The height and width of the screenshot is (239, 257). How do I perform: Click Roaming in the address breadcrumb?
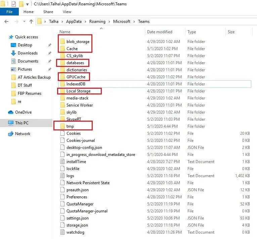click(97, 22)
